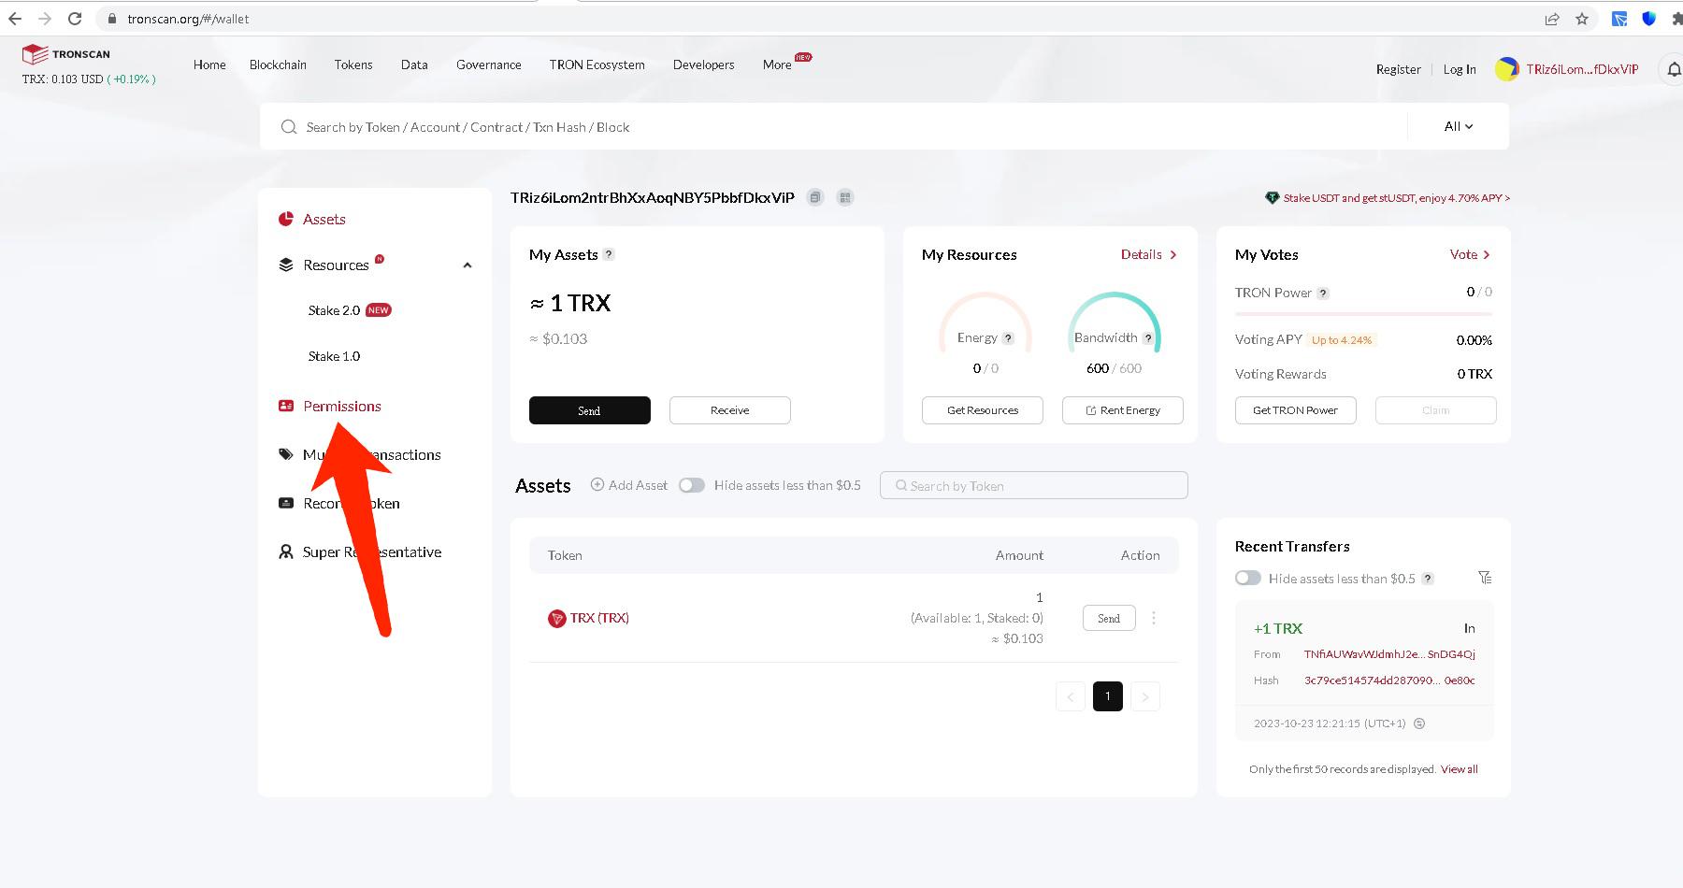Open the Bandwidth help question mark
The image size is (1683, 888).
[x=1148, y=338]
